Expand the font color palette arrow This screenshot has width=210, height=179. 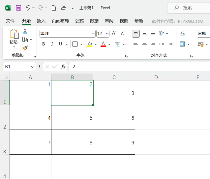109,44
